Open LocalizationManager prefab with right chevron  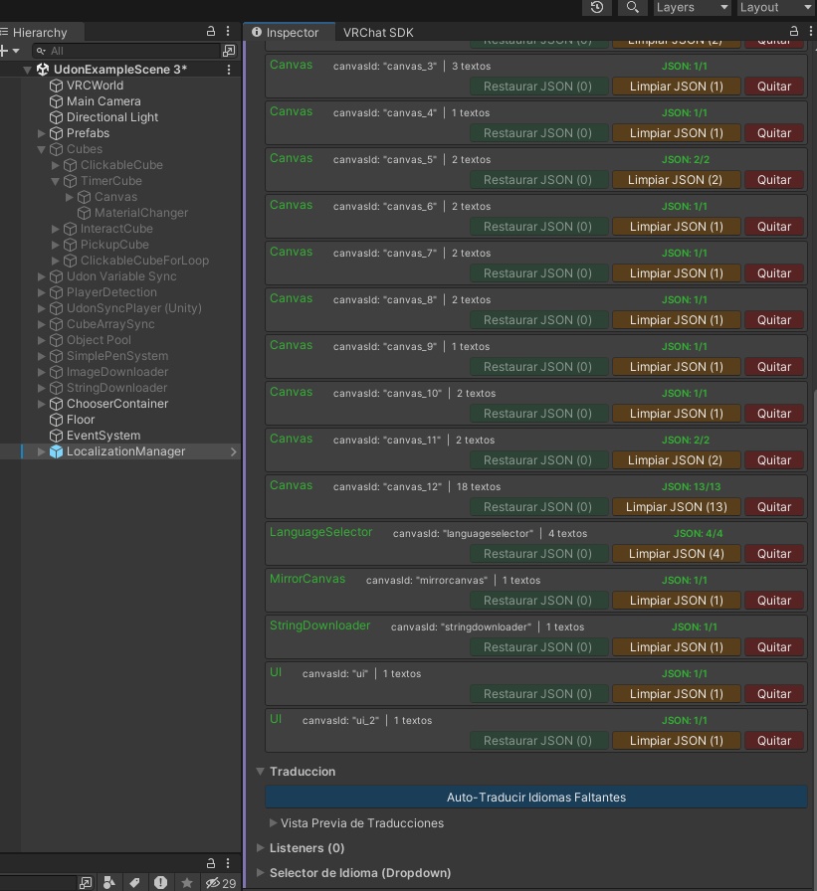point(233,451)
